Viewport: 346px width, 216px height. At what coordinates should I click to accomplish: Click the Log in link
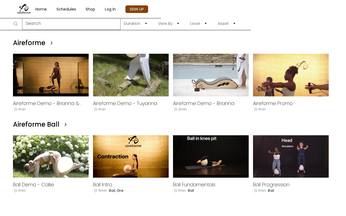[110, 9]
